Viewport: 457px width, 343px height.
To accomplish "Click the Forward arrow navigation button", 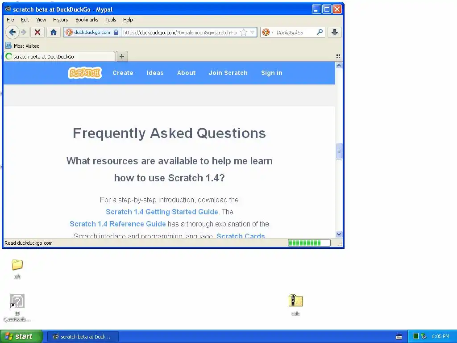I will 24,32.
